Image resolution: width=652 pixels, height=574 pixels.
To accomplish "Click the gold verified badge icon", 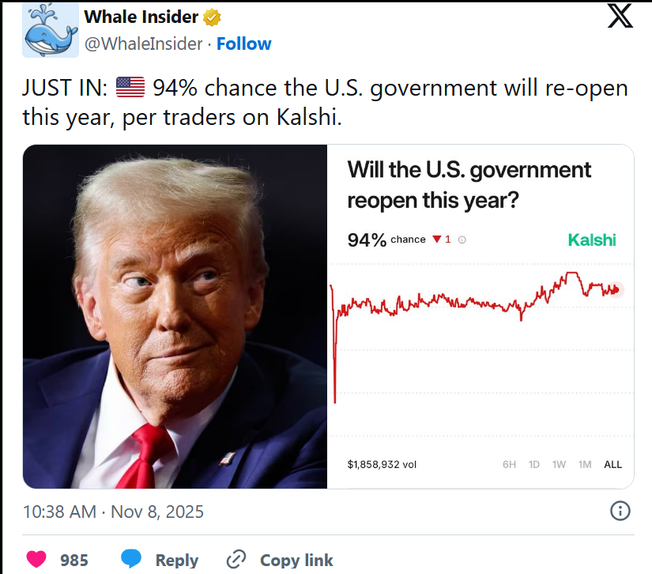I will [x=212, y=17].
